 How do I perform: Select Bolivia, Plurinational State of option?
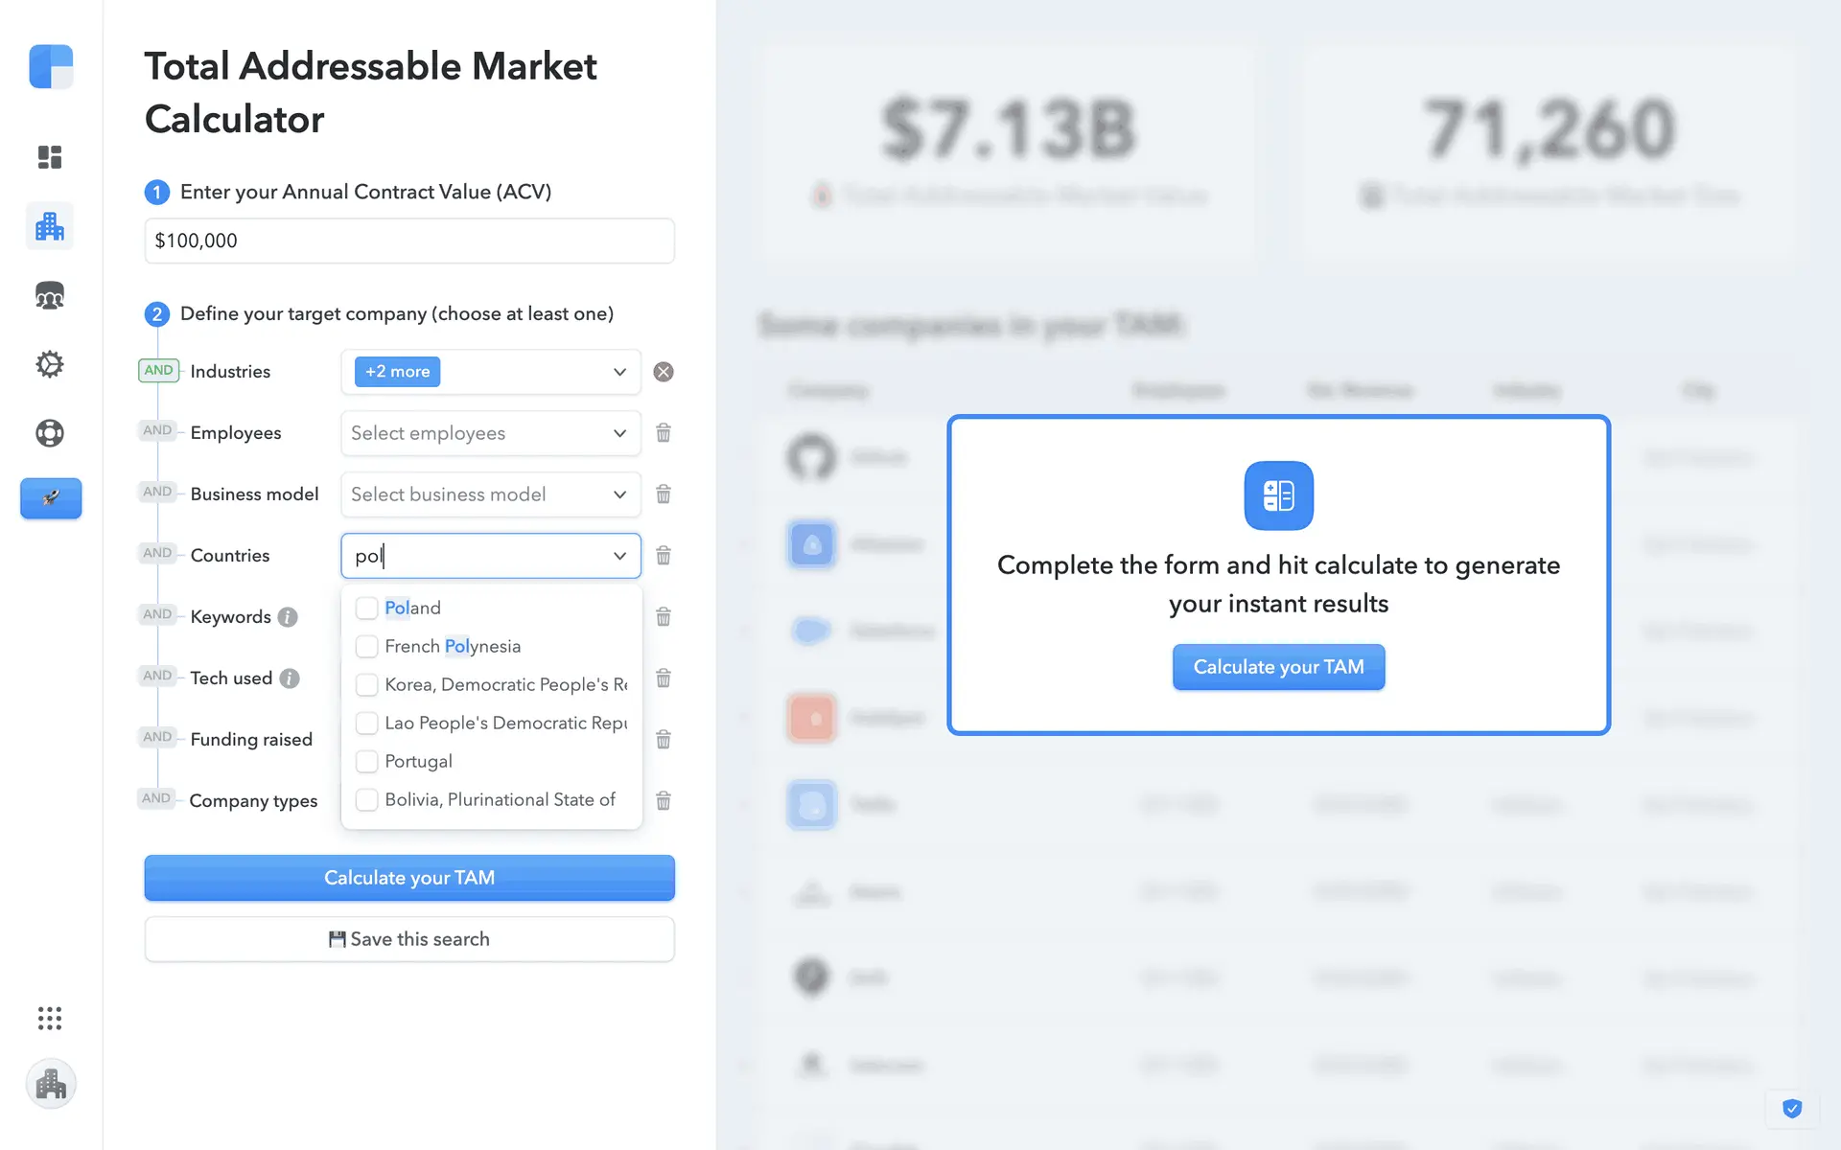coord(366,800)
